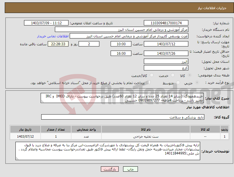
Task: Click the response deadline date 1403/07/12 field
Action: pyautogui.click(x=166, y=44)
